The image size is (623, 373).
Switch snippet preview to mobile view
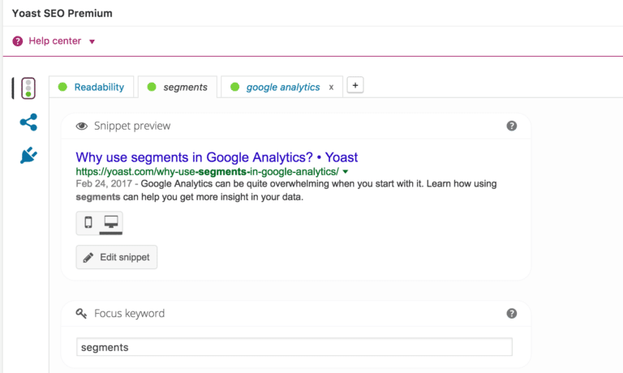click(x=88, y=222)
